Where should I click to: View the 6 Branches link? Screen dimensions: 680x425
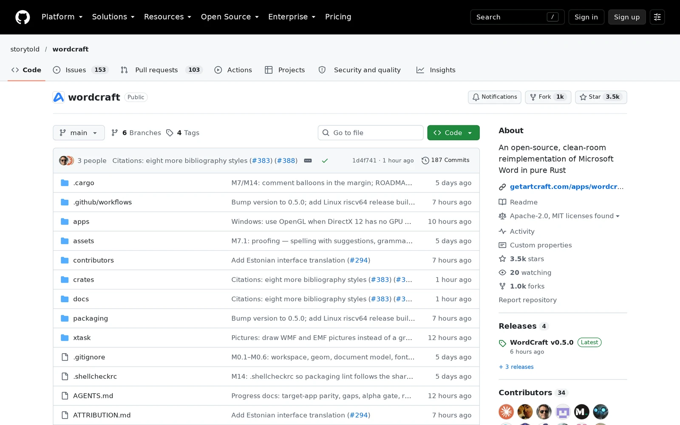pyautogui.click(x=136, y=133)
